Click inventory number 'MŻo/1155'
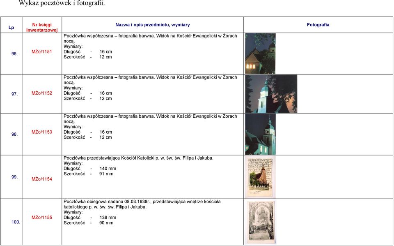Image resolution: width=394 pixels, height=246 pixels. (x=42, y=218)
